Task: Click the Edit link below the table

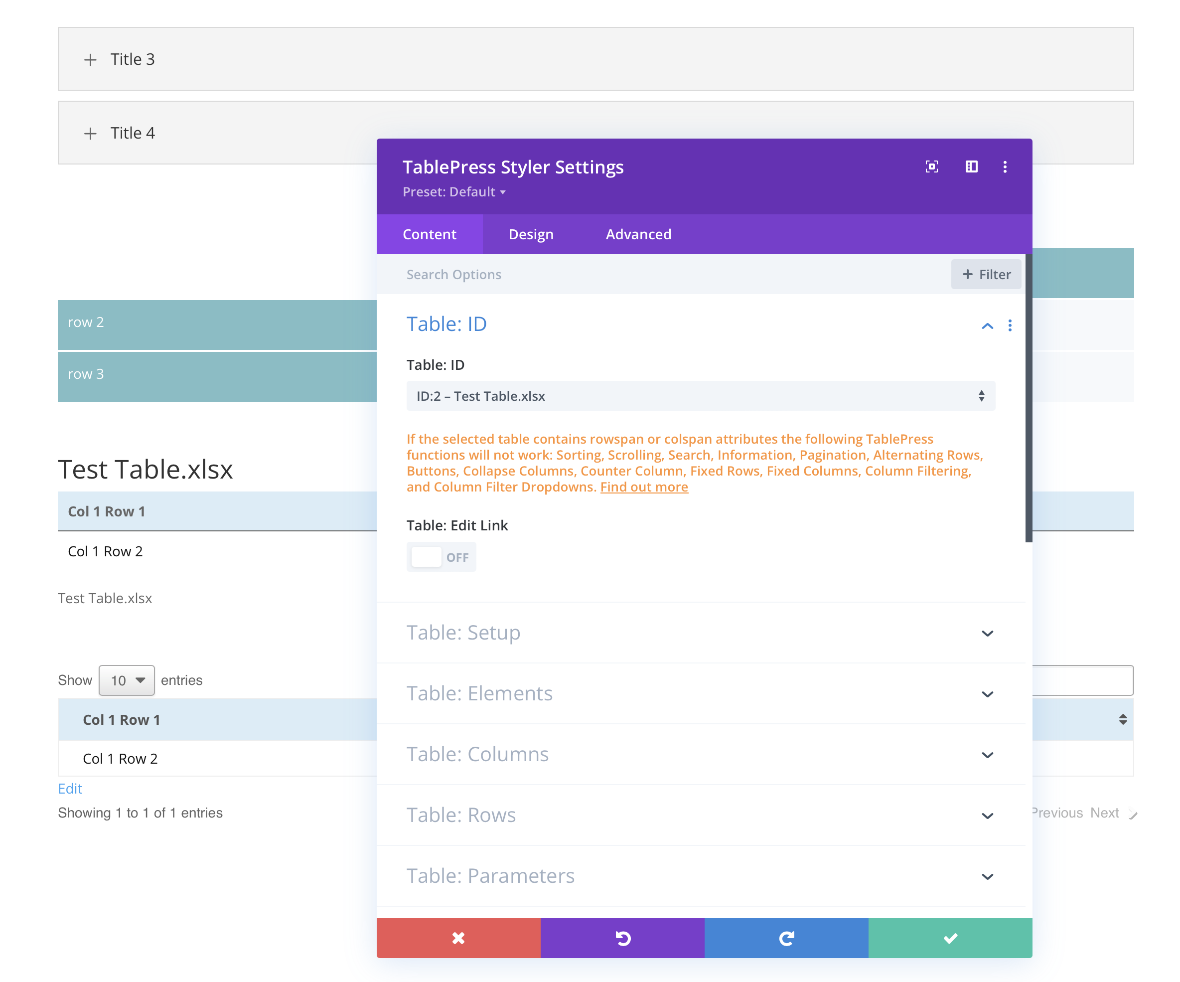Action: click(x=70, y=789)
